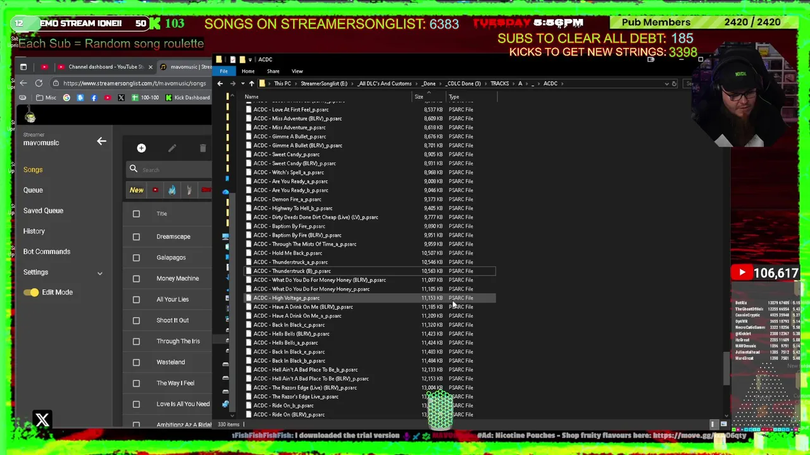Expand chevron after StreamerSonglist (E:) breadcrumb
The width and height of the screenshot is (810, 455).
tap(352, 83)
